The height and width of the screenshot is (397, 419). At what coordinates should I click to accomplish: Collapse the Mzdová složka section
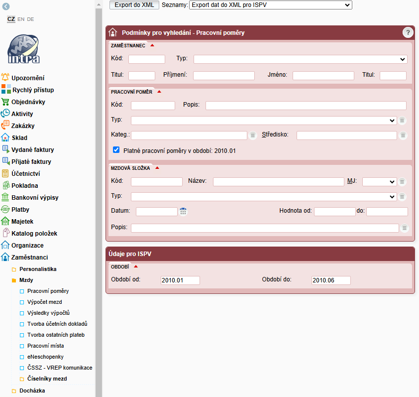(157, 168)
